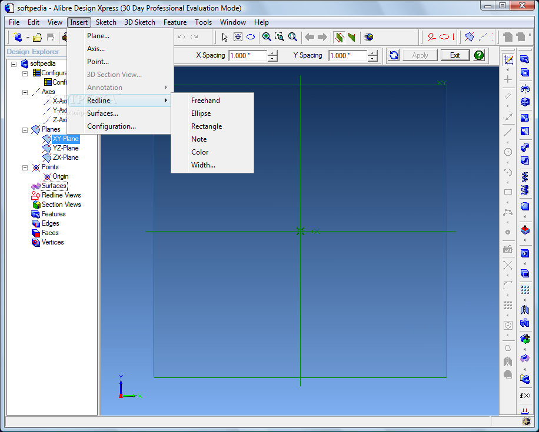Open the Feature menu
This screenshot has width=539, height=432.
pos(175,22)
